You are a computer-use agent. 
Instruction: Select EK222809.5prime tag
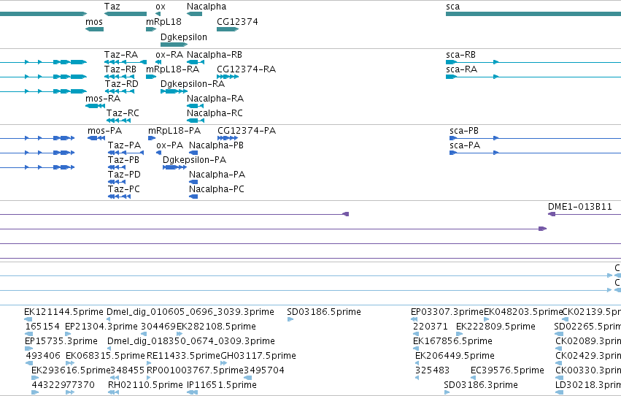[460, 334]
